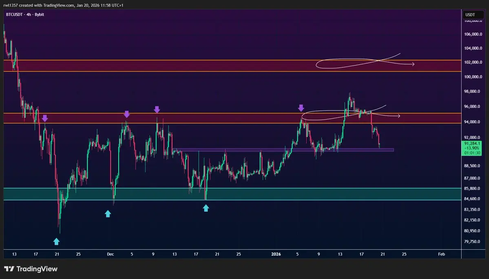
Task: Click the 79,750.0 price axis label
Action: (x=473, y=241)
